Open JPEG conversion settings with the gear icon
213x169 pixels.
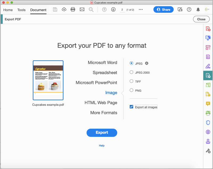(147, 63)
